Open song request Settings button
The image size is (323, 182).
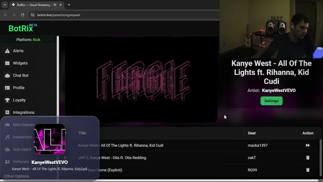tap(272, 101)
